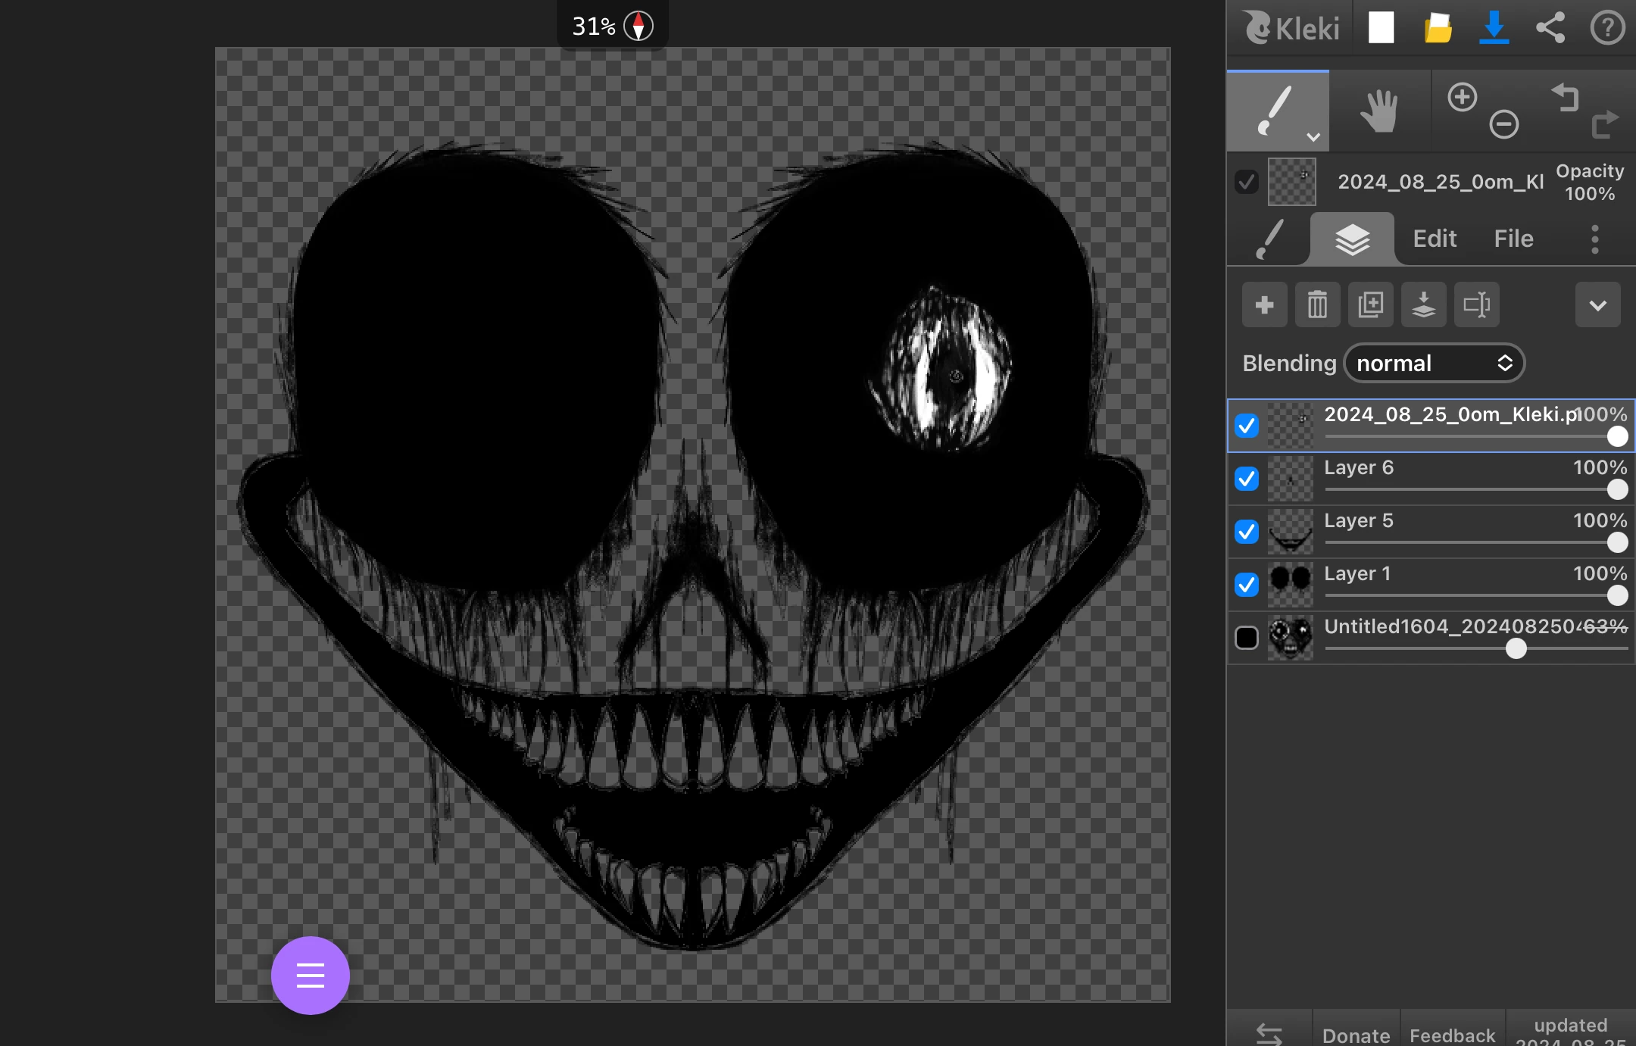
Task: Add a new layer with the plus icon
Action: [1263, 304]
